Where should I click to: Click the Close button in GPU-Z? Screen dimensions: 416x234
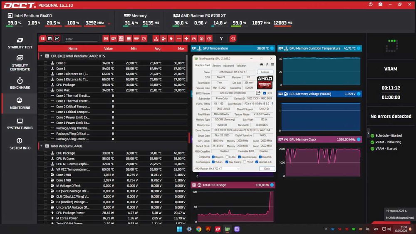point(267,169)
